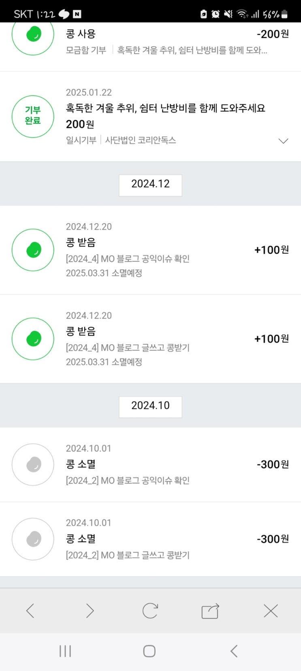Open the share page icon
This screenshot has width=301, height=671.
point(210,610)
